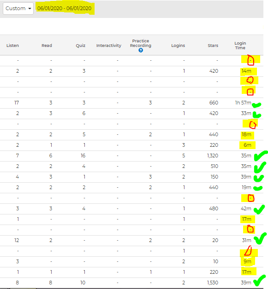268x289 pixels.
Task: Select the 31m login time cell
Action: click(247, 240)
